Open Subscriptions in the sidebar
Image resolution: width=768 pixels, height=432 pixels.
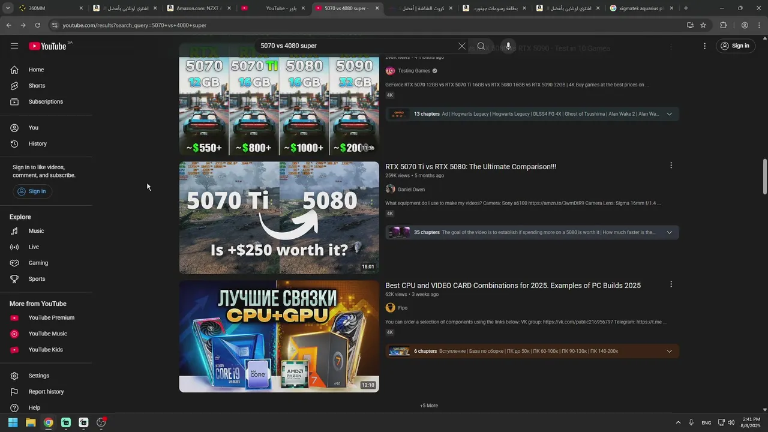(x=46, y=101)
